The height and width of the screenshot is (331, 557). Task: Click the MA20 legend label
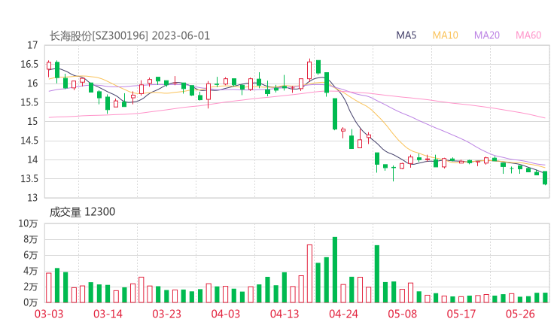click(487, 35)
